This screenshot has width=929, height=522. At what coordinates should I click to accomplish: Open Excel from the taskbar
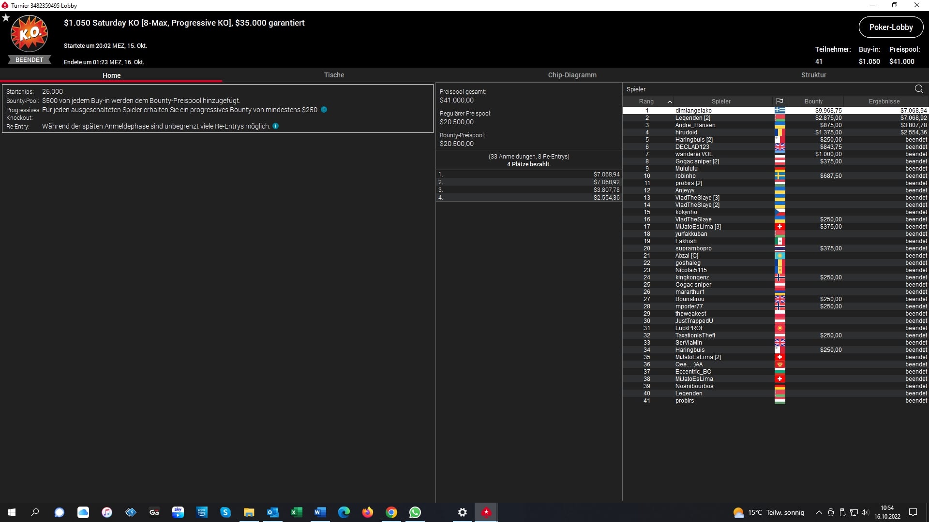(296, 512)
